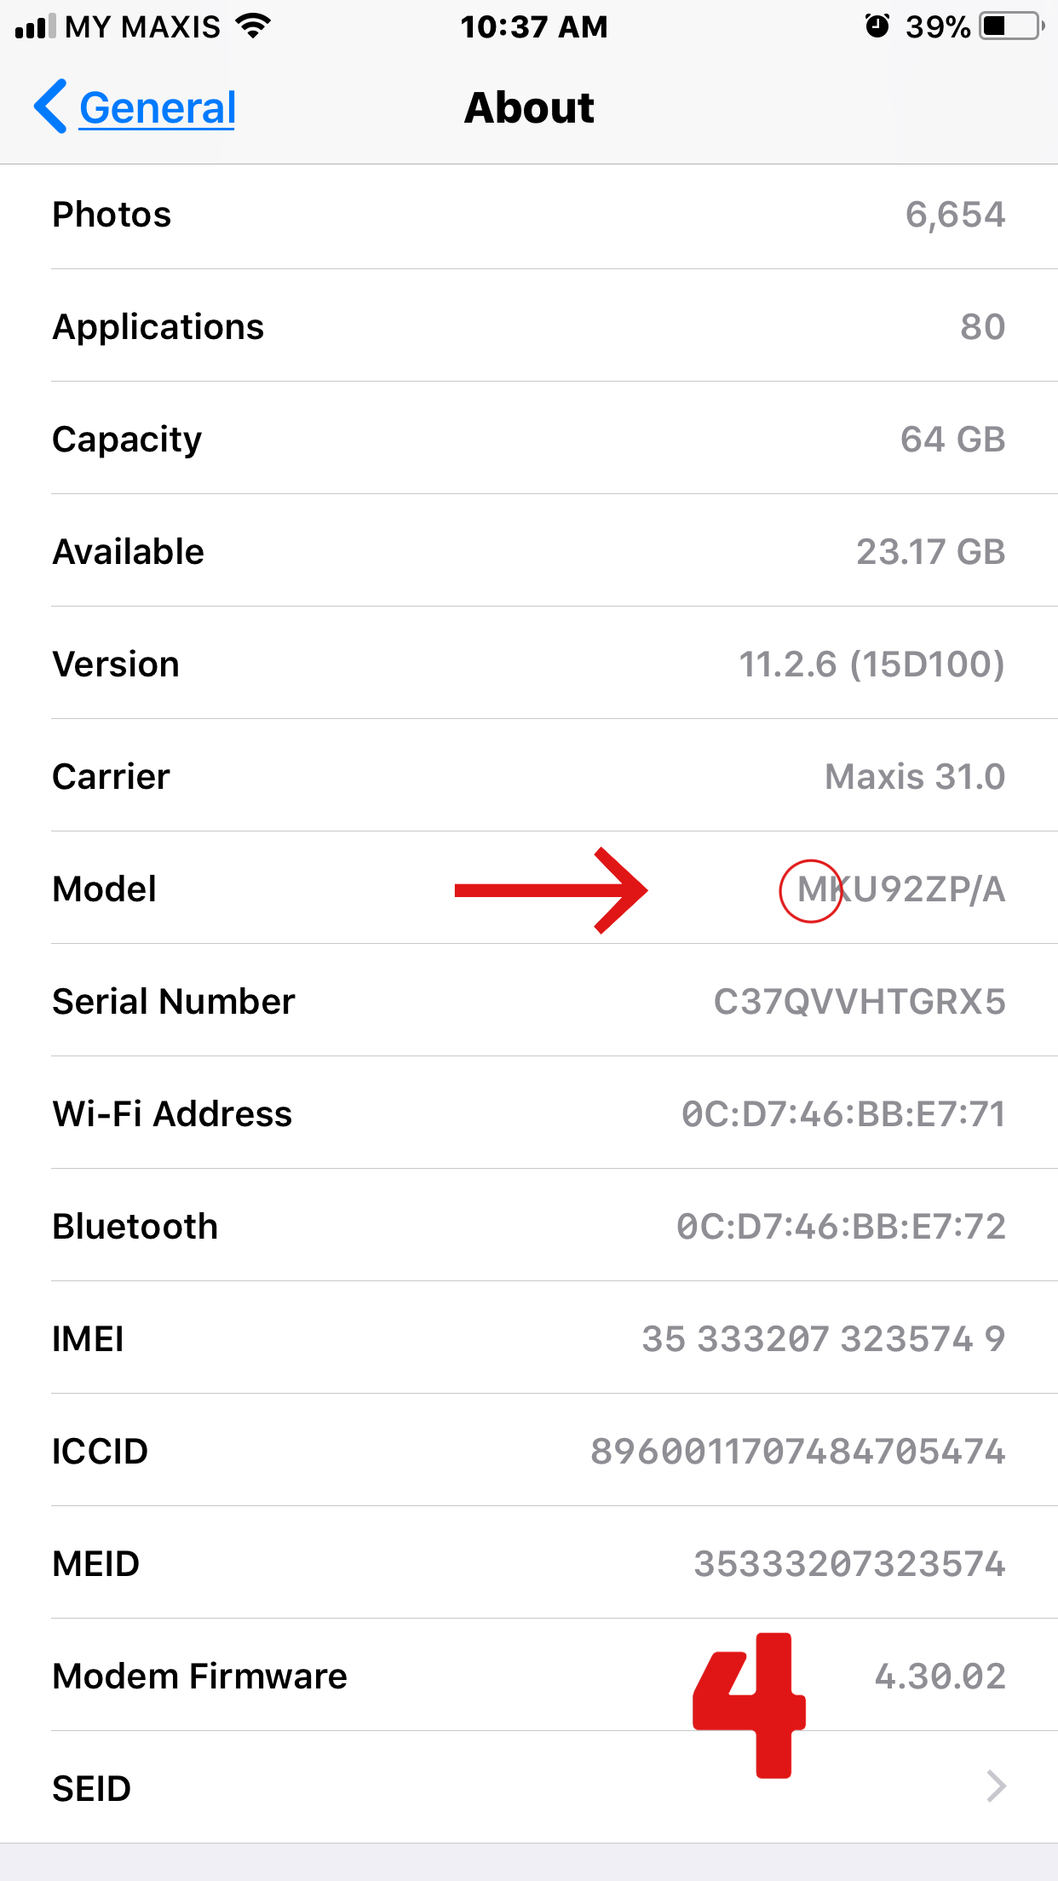This screenshot has width=1058, height=1881.
Task: Tap the ICCID number value
Action: point(798,1452)
